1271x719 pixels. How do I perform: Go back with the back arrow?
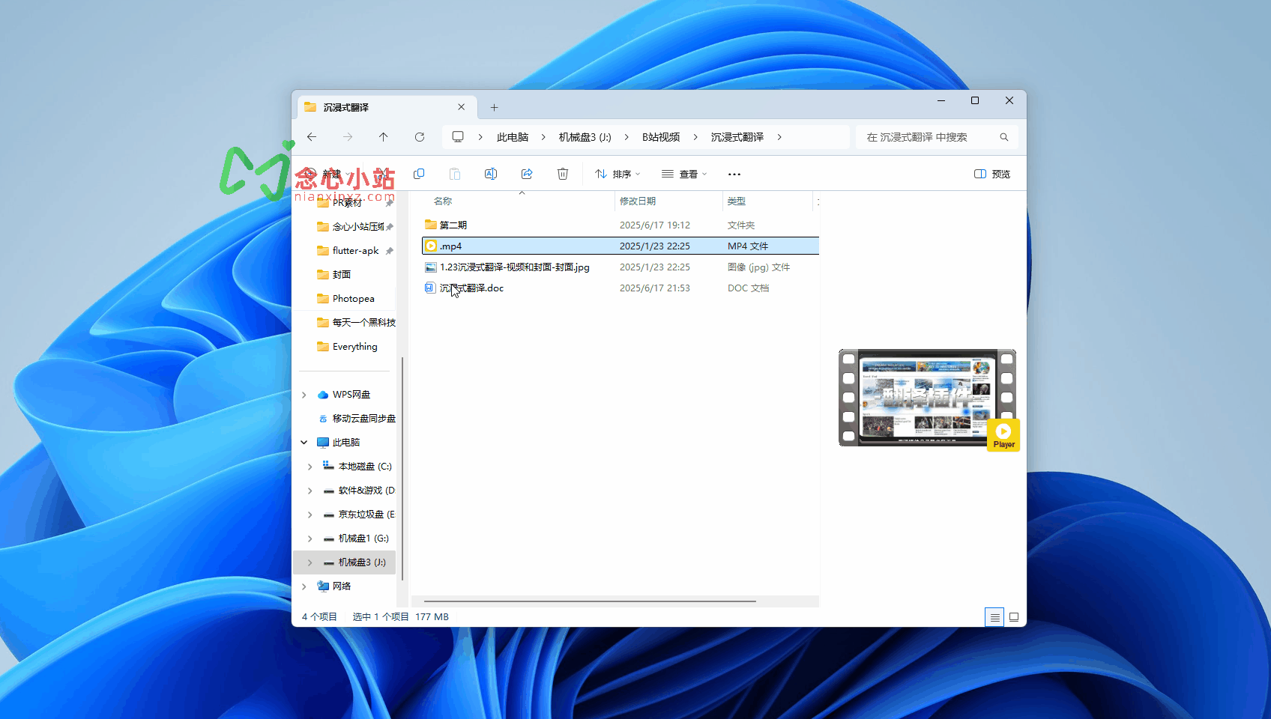(x=312, y=137)
